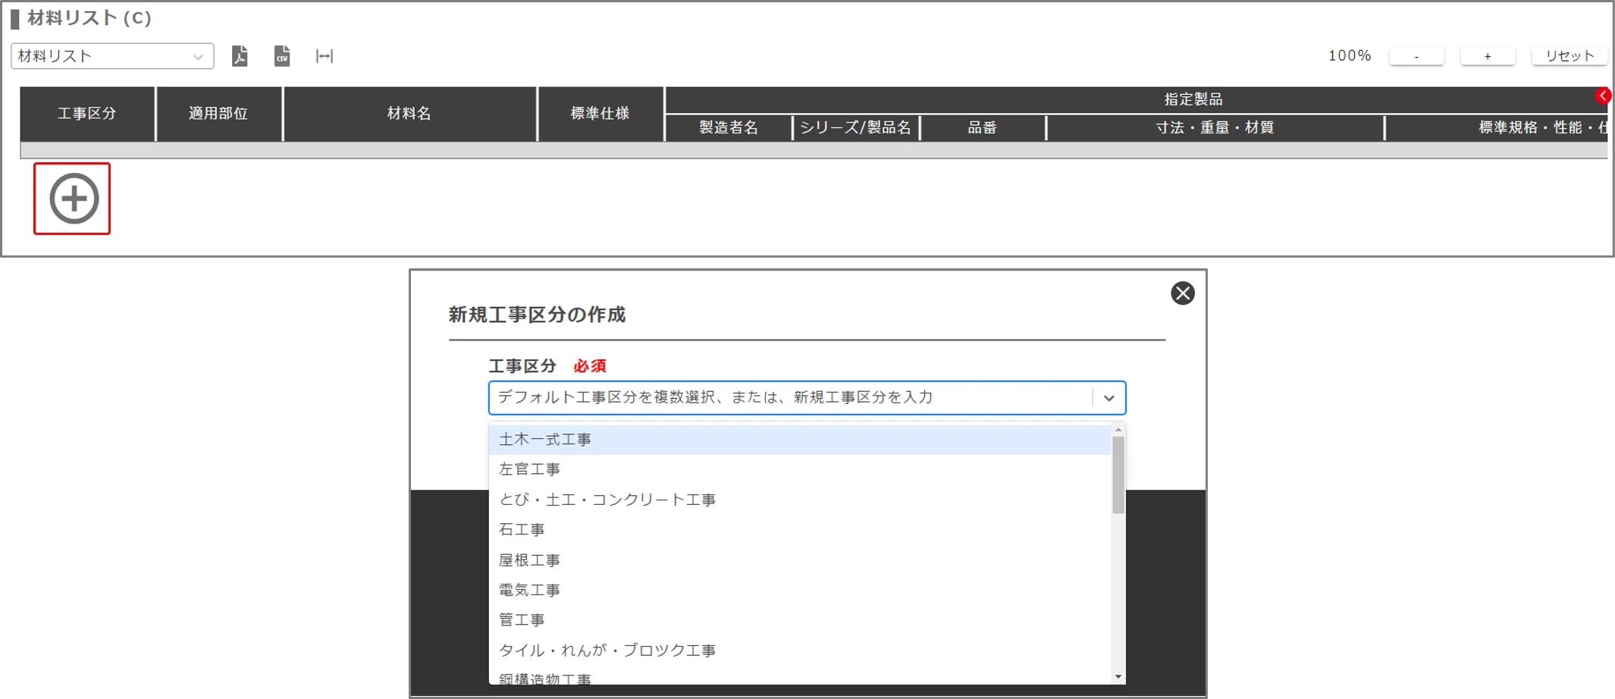Select 左官工事 option

click(800, 469)
